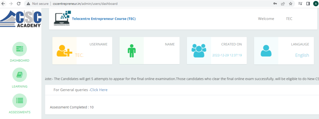Click the Telecentre Entrepreneur Course (TEC) title

click(x=104, y=19)
